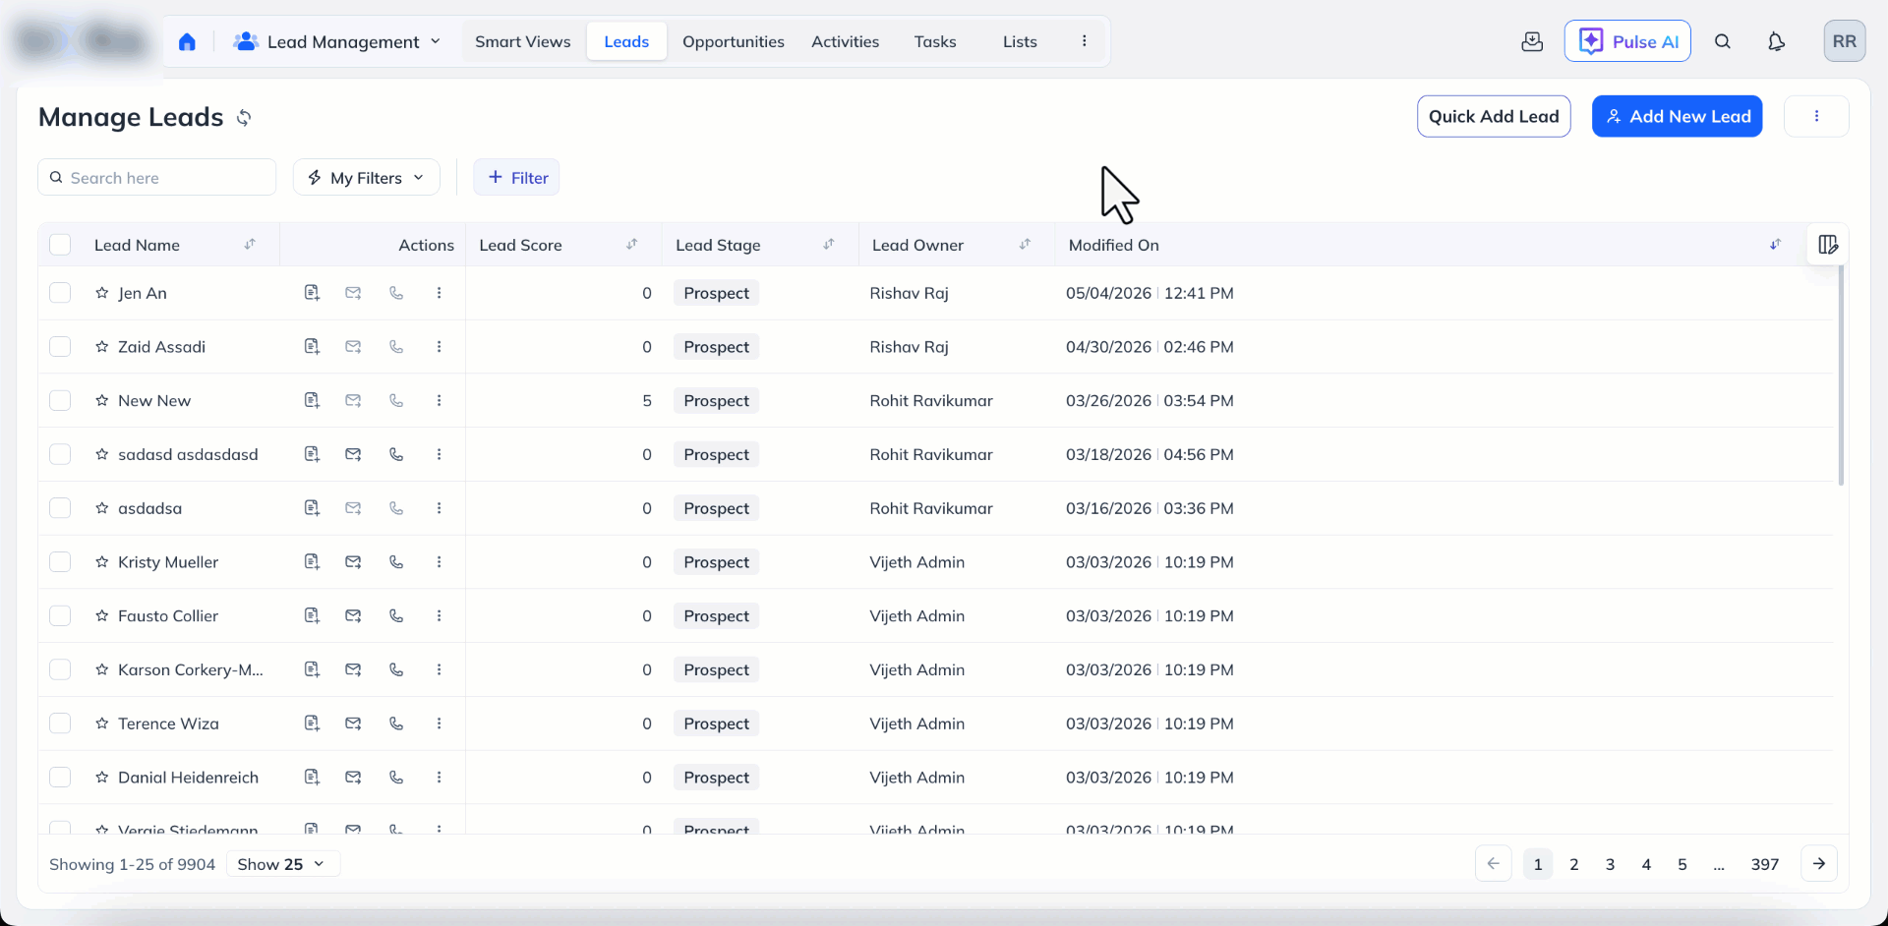Call the lead New New
Viewport: 1888px width, 926px height.
pos(396,401)
